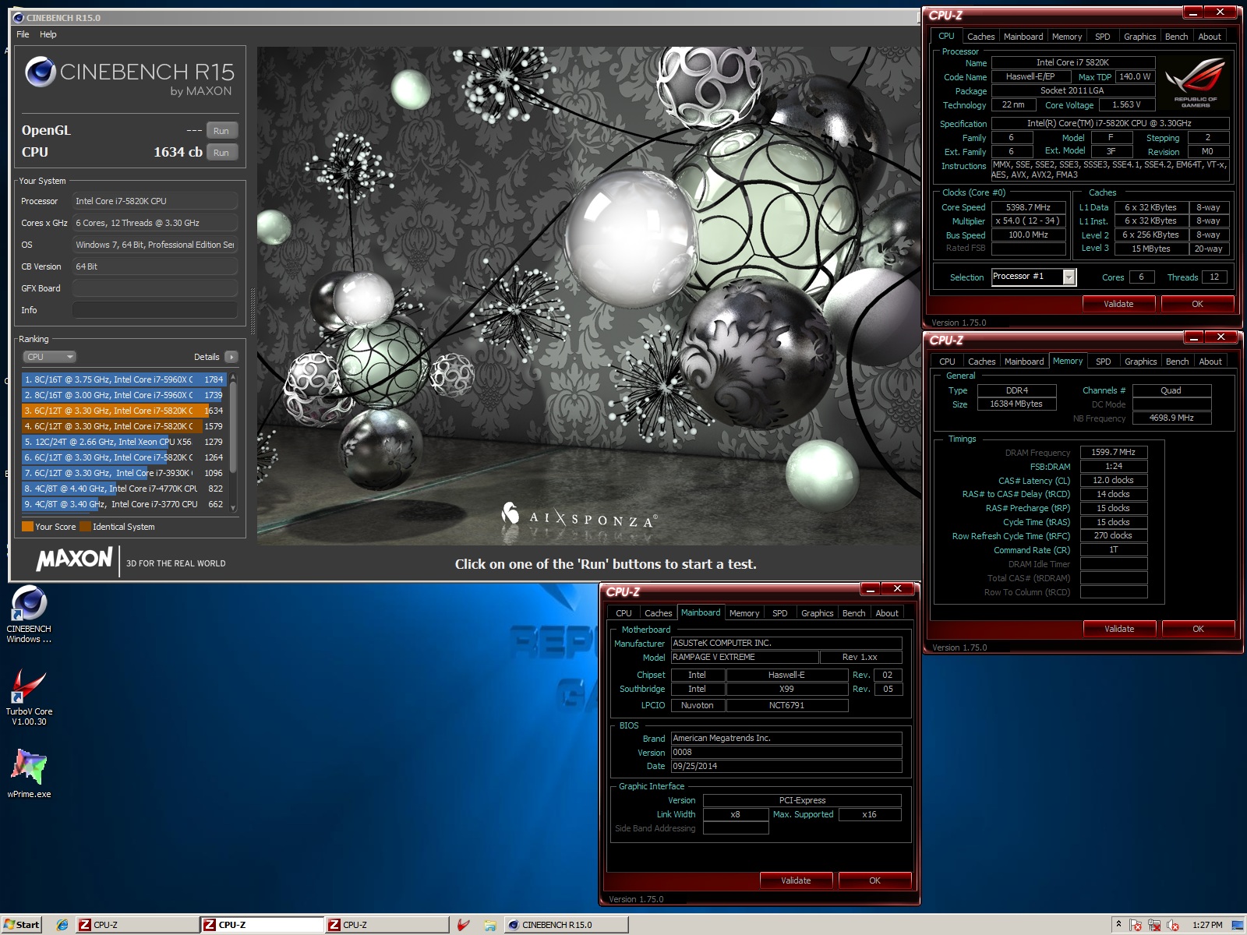The image size is (1247, 935).
Task: Switch to CPU tab in middle CPU-Z window
Action: tap(947, 362)
